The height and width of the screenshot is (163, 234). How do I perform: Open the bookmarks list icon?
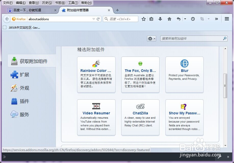[151, 19]
